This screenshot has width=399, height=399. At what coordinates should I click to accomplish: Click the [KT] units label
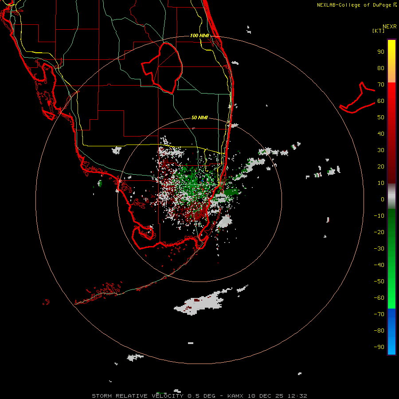tap(378, 31)
